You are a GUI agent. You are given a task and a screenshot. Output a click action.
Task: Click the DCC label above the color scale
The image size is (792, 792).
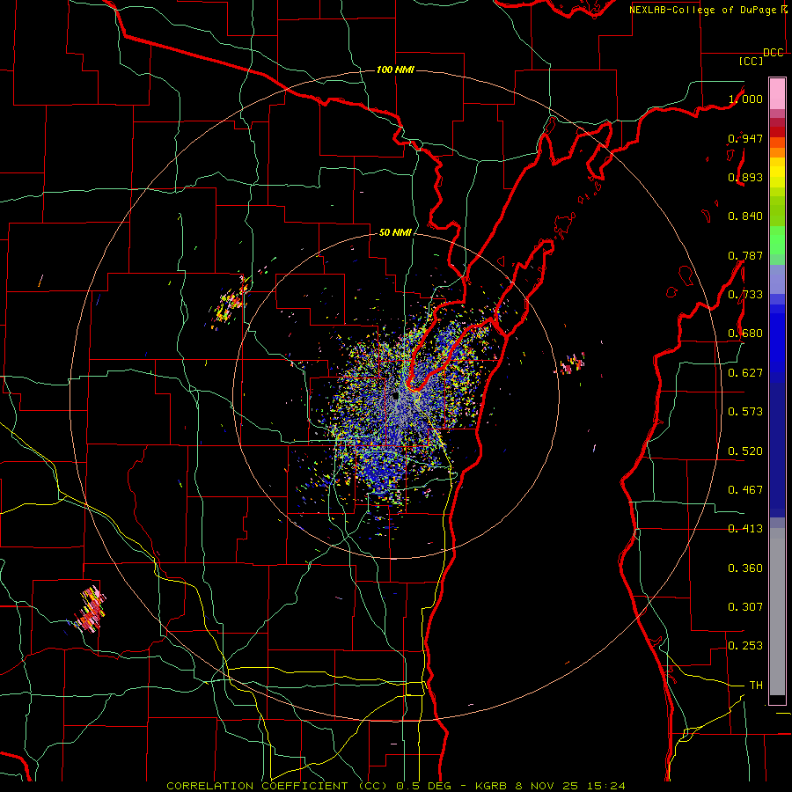coord(773,53)
